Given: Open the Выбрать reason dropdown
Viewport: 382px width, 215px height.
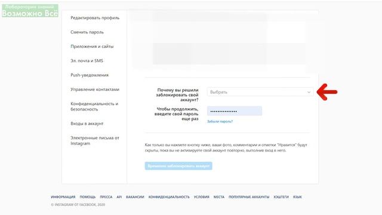Looking at the screenshot, I should [x=260, y=92].
